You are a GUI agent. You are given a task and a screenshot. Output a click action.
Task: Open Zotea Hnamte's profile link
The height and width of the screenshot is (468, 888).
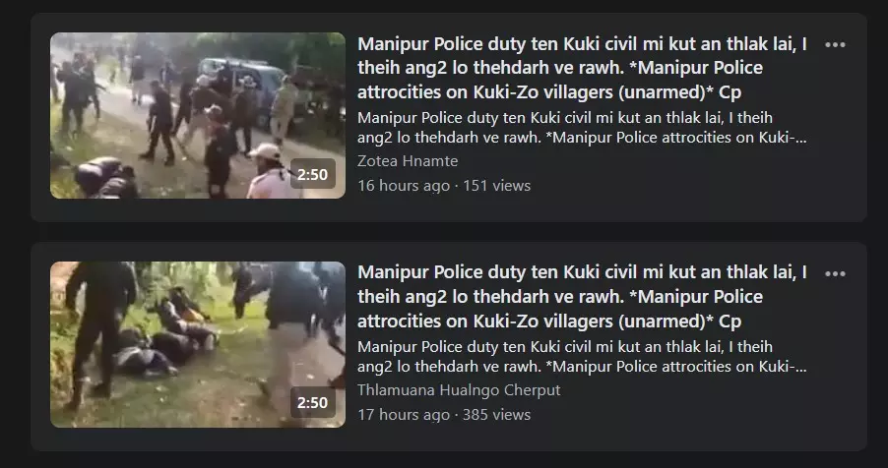(408, 161)
